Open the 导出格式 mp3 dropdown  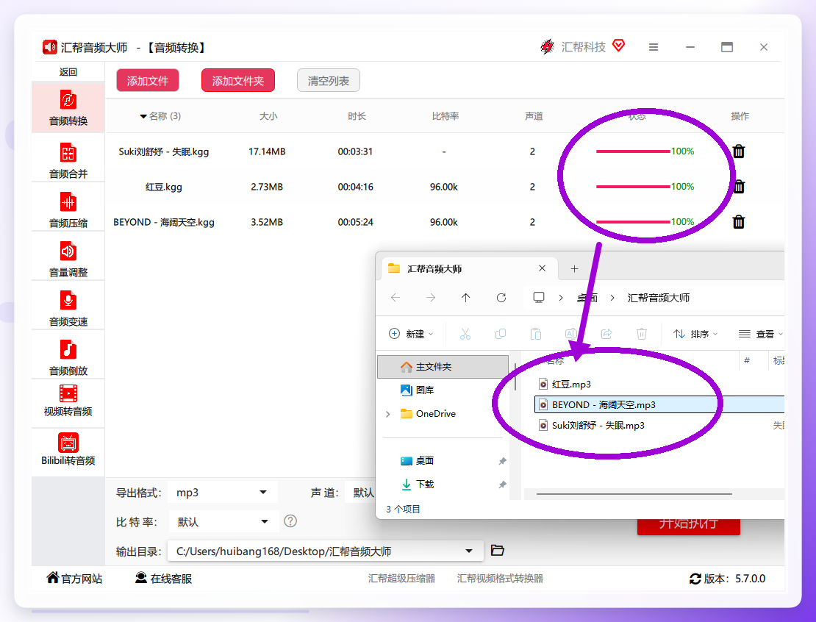[223, 493]
